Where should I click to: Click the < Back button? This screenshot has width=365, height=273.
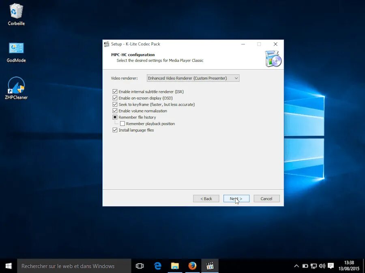tap(206, 199)
